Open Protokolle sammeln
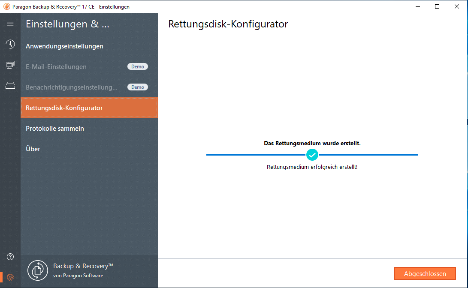This screenshot has height=288, width=468. pyautogui.click(x=89, y=129)
